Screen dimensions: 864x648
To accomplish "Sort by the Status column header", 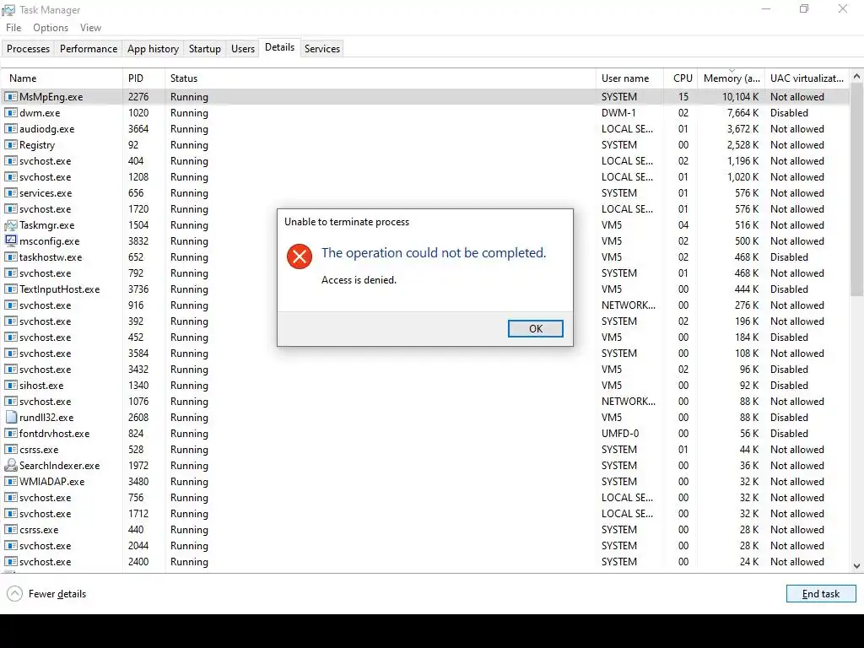I will click(381, 78).
